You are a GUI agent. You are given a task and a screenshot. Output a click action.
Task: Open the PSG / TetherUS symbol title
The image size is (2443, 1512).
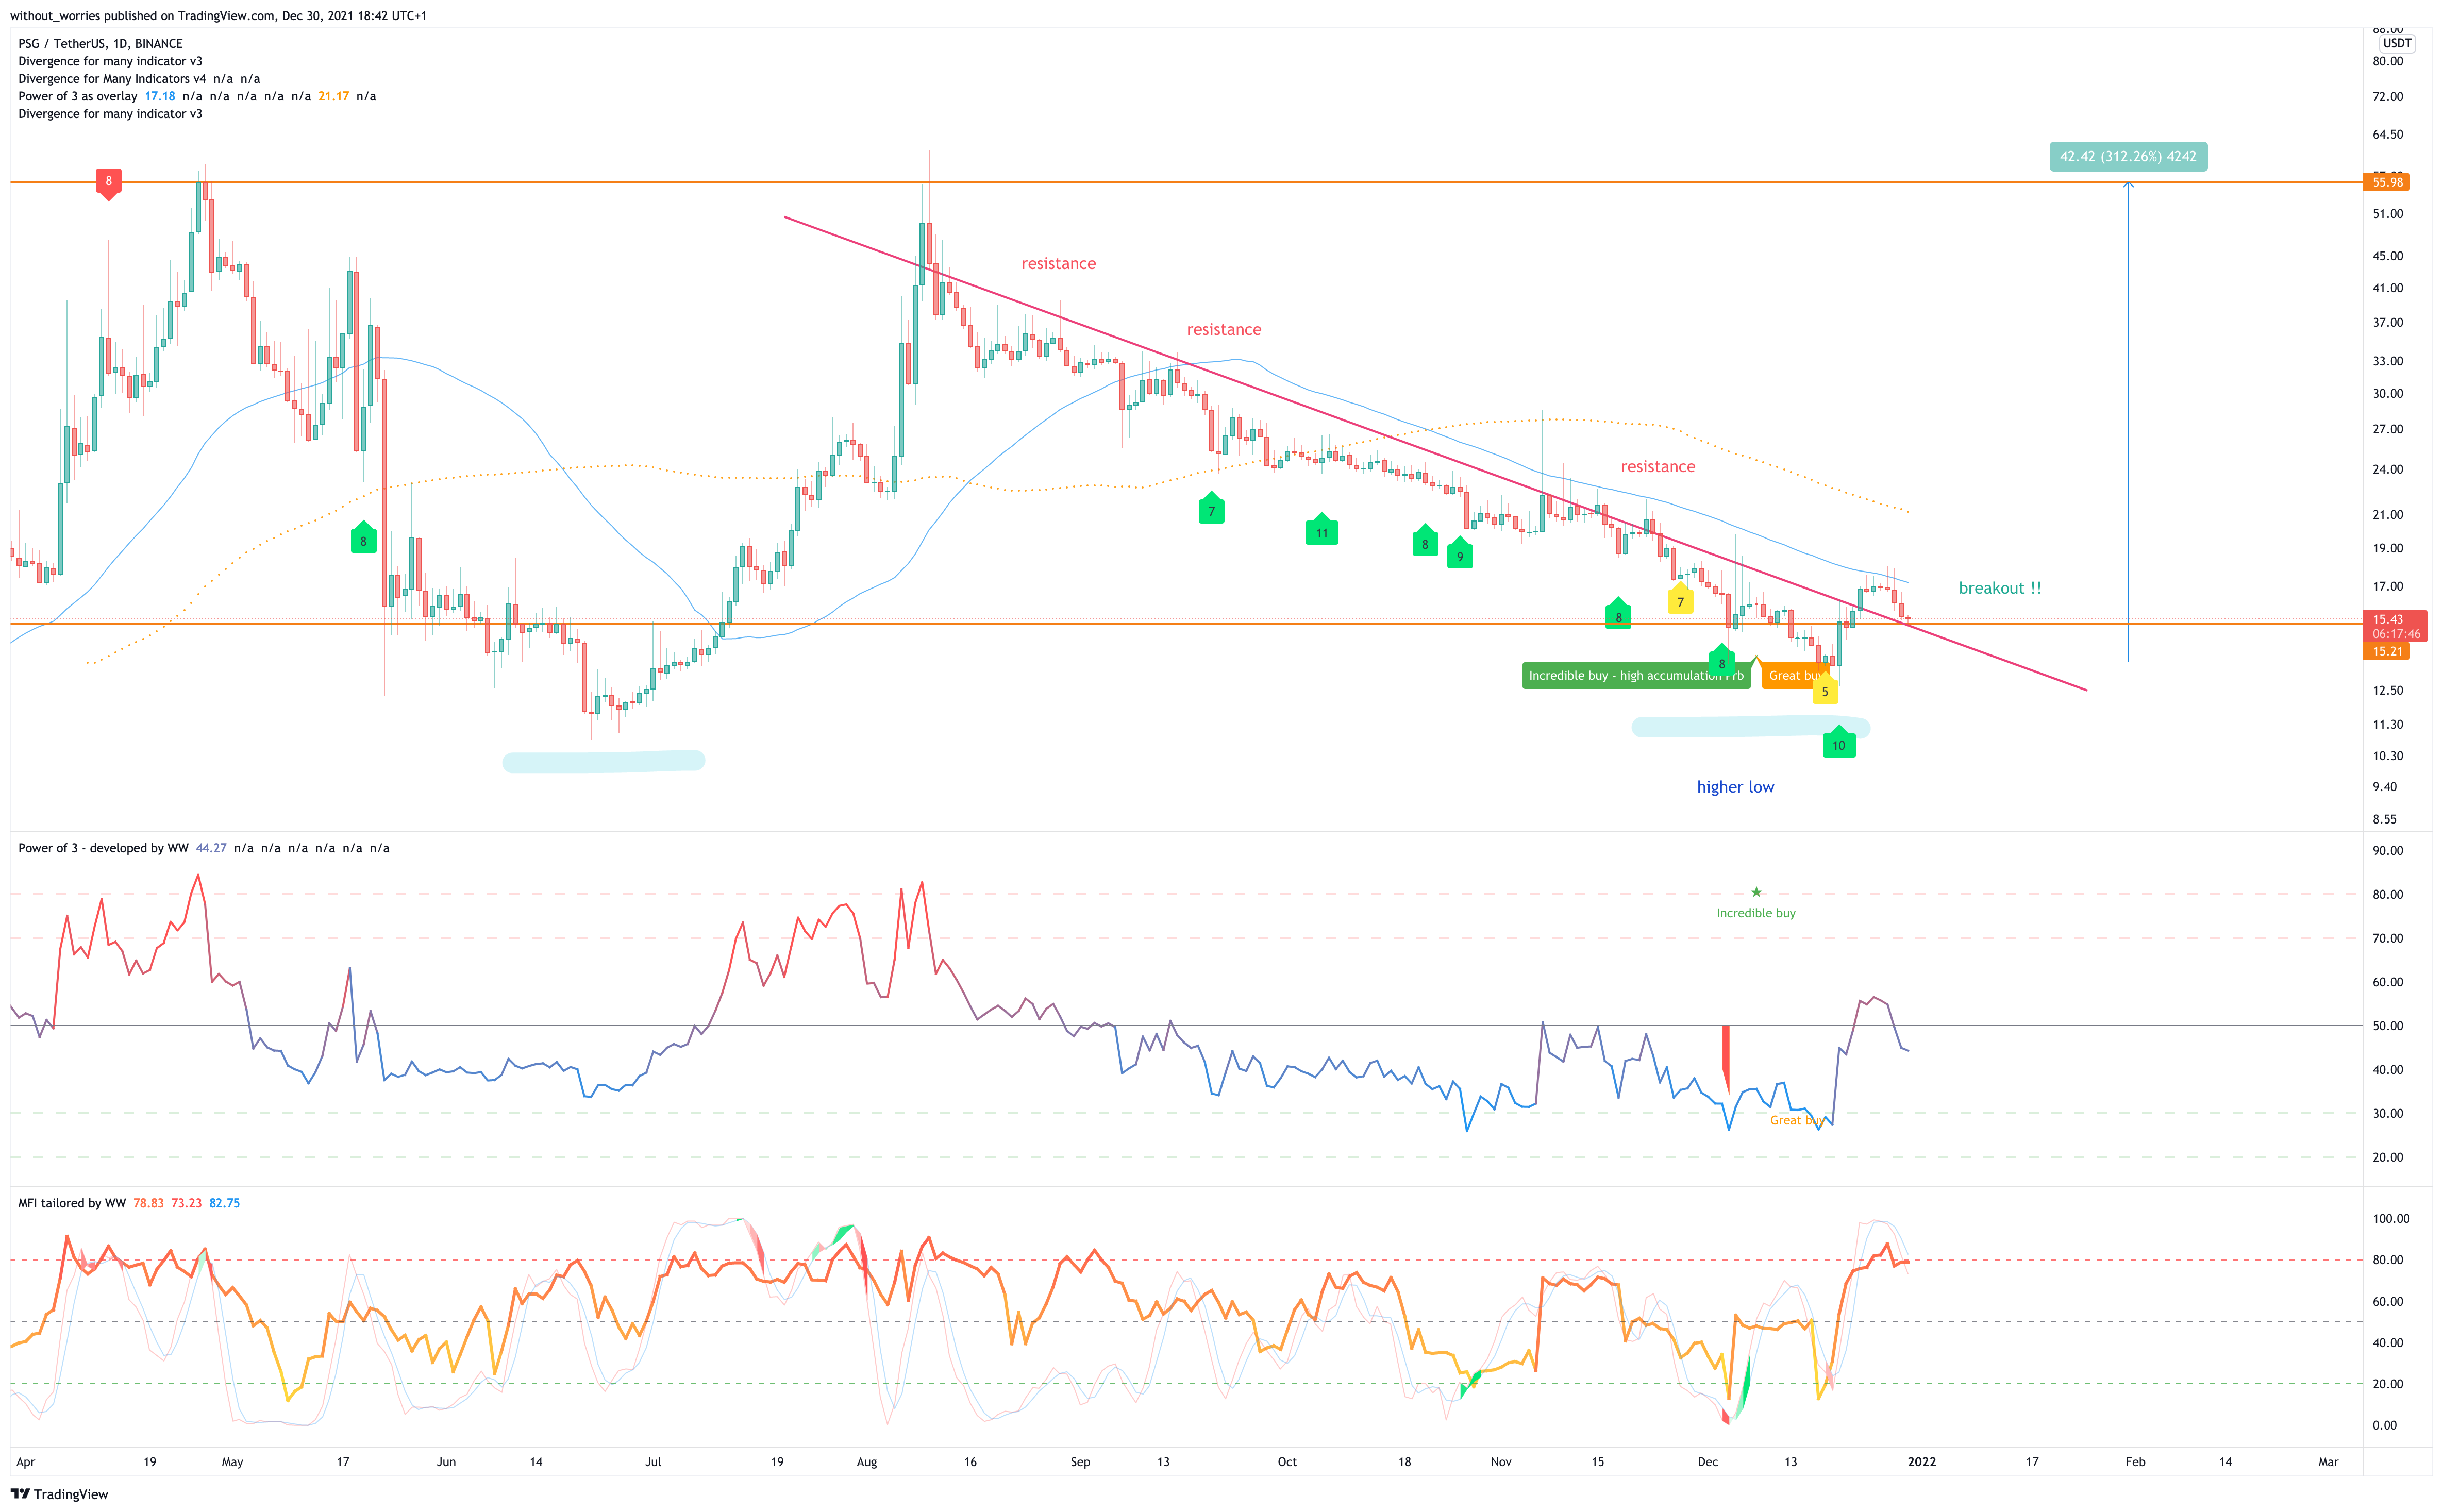[x=100, y=44]
